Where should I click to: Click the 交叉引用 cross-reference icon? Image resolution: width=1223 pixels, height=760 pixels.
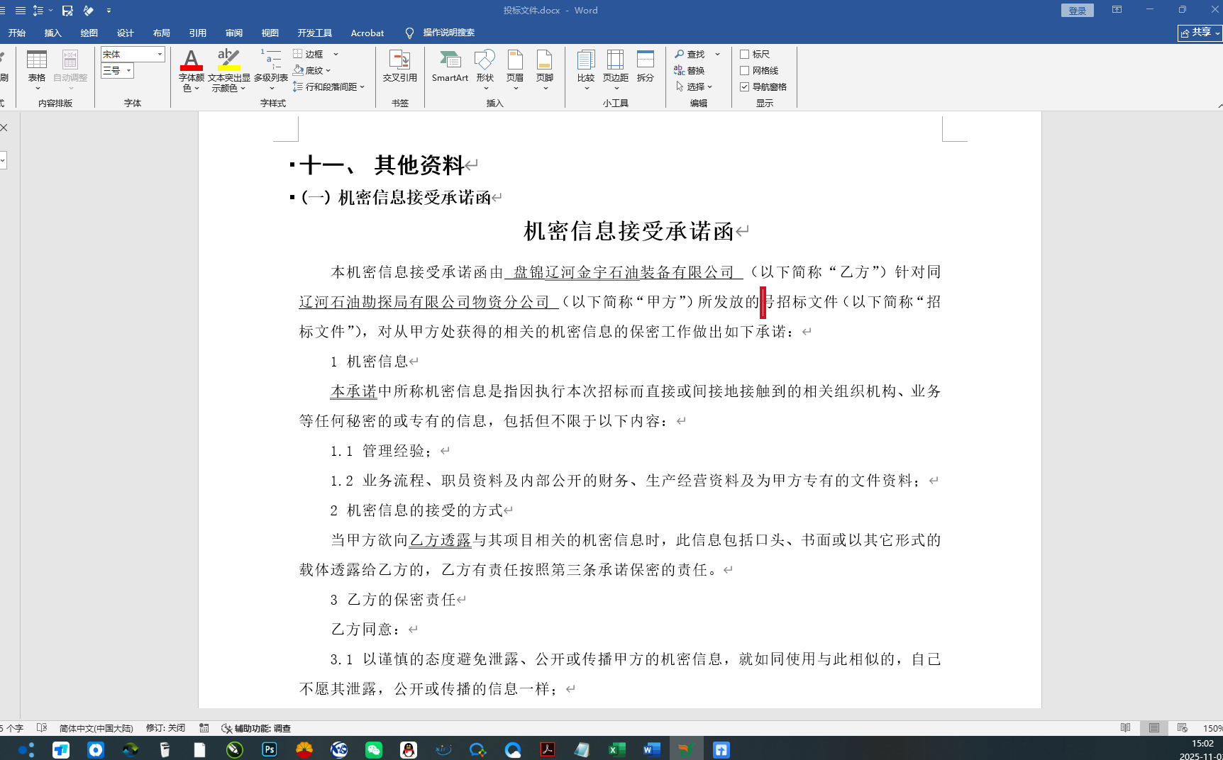click(x=399, y=66)
